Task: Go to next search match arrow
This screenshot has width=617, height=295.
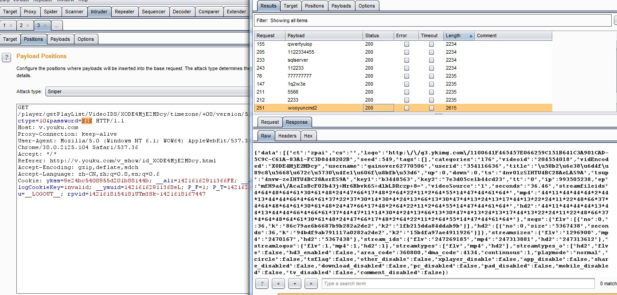Action: pos(311,283)
